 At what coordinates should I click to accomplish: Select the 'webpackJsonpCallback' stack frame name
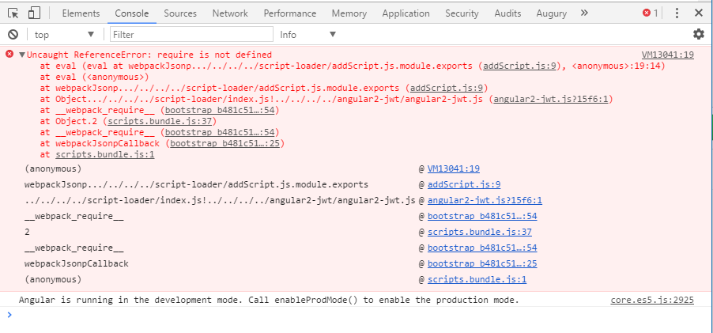pyautogui.click(x=77, y=264)
